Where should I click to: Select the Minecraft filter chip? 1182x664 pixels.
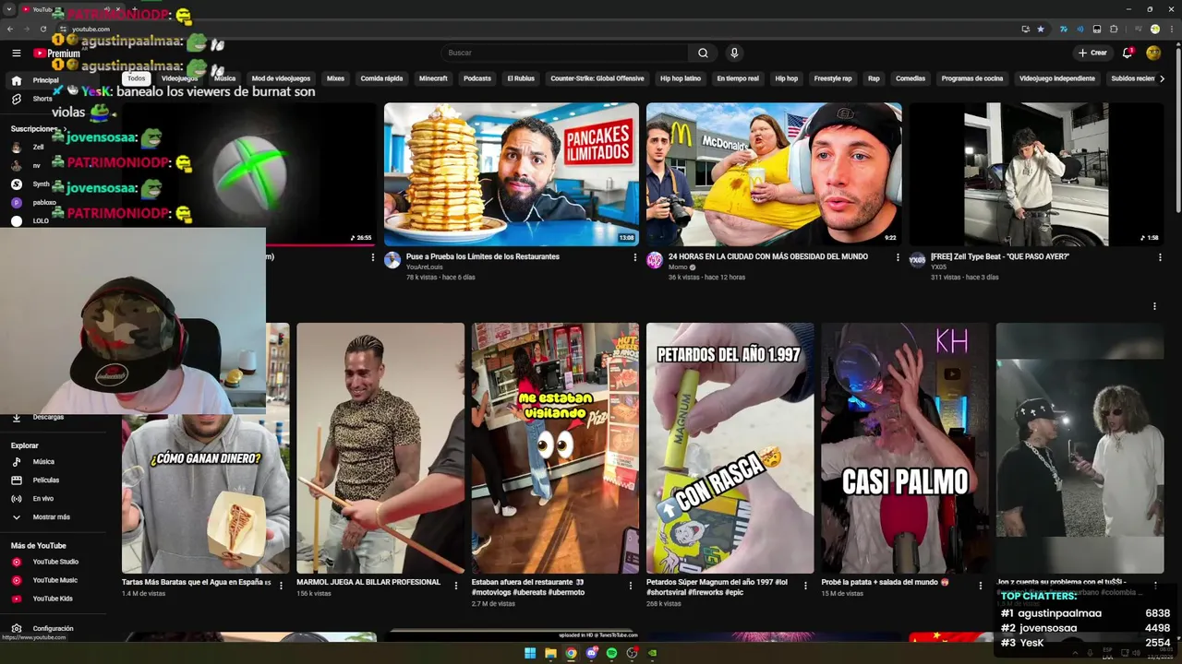point(433,78)
